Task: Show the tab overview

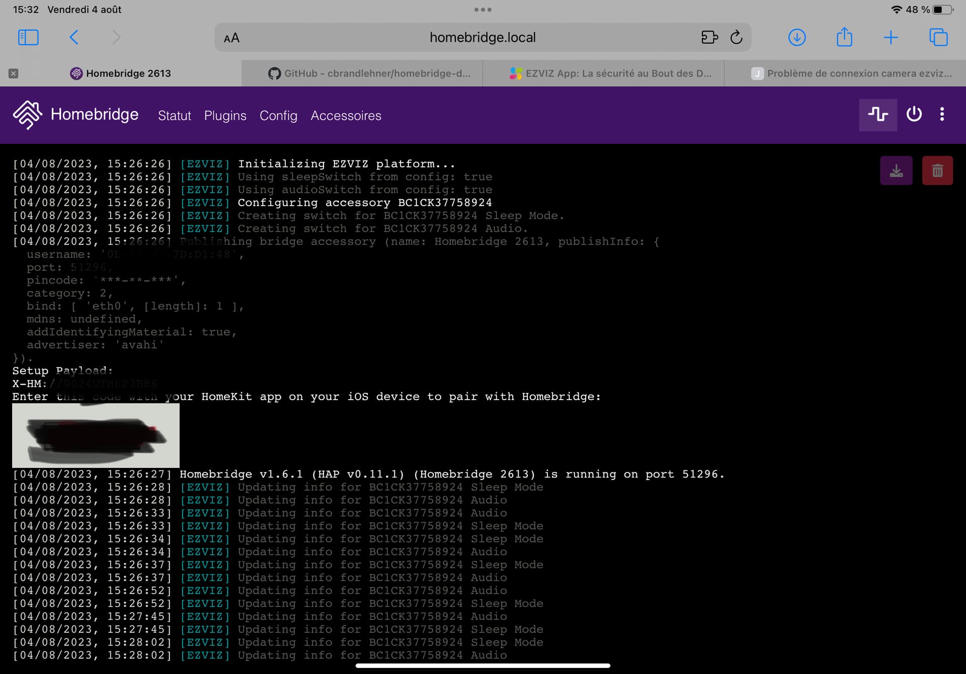Action: click(x=938, y=37)
